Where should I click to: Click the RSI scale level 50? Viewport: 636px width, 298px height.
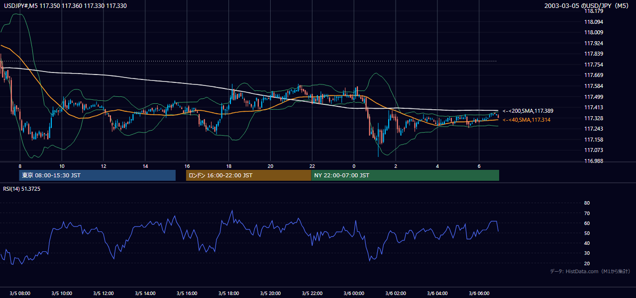[587, 233]
